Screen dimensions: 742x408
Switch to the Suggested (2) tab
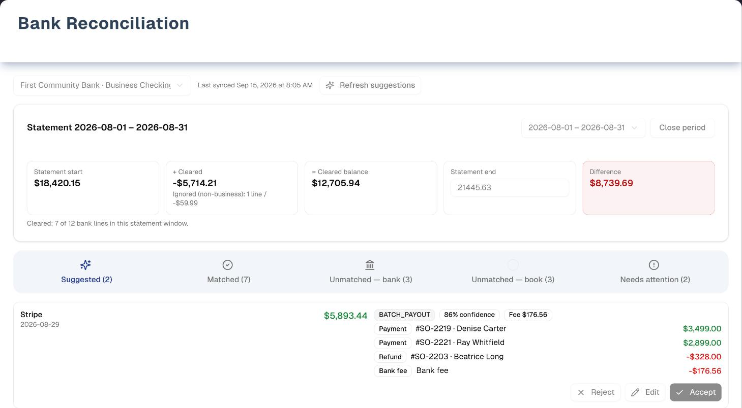(86, 271)
